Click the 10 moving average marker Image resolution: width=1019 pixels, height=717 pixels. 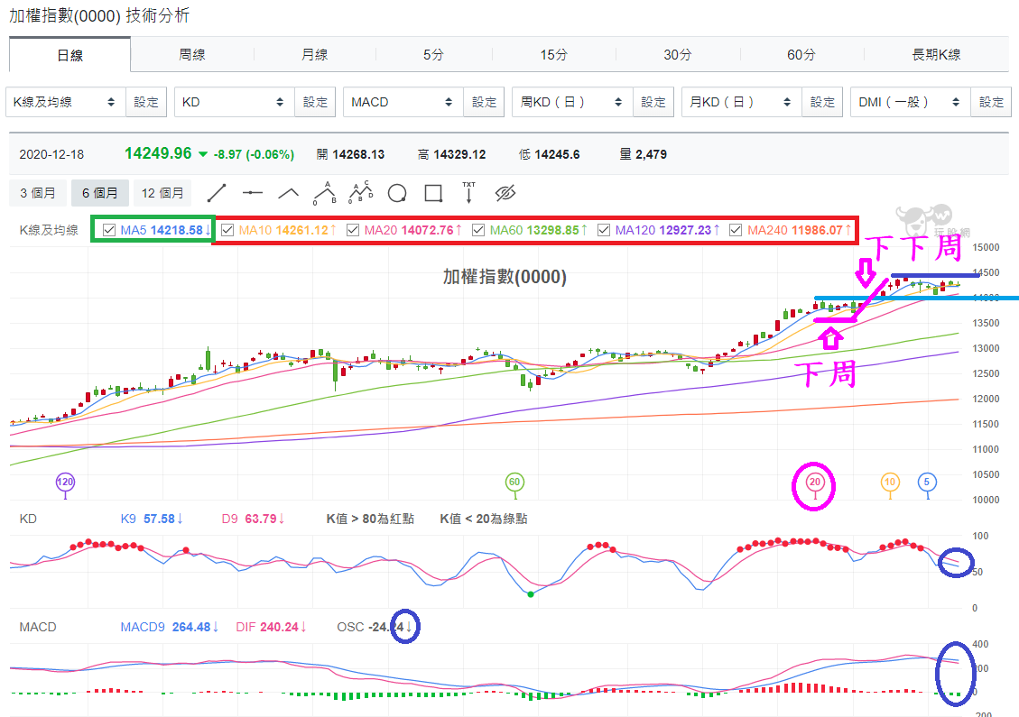click(890, 482)
